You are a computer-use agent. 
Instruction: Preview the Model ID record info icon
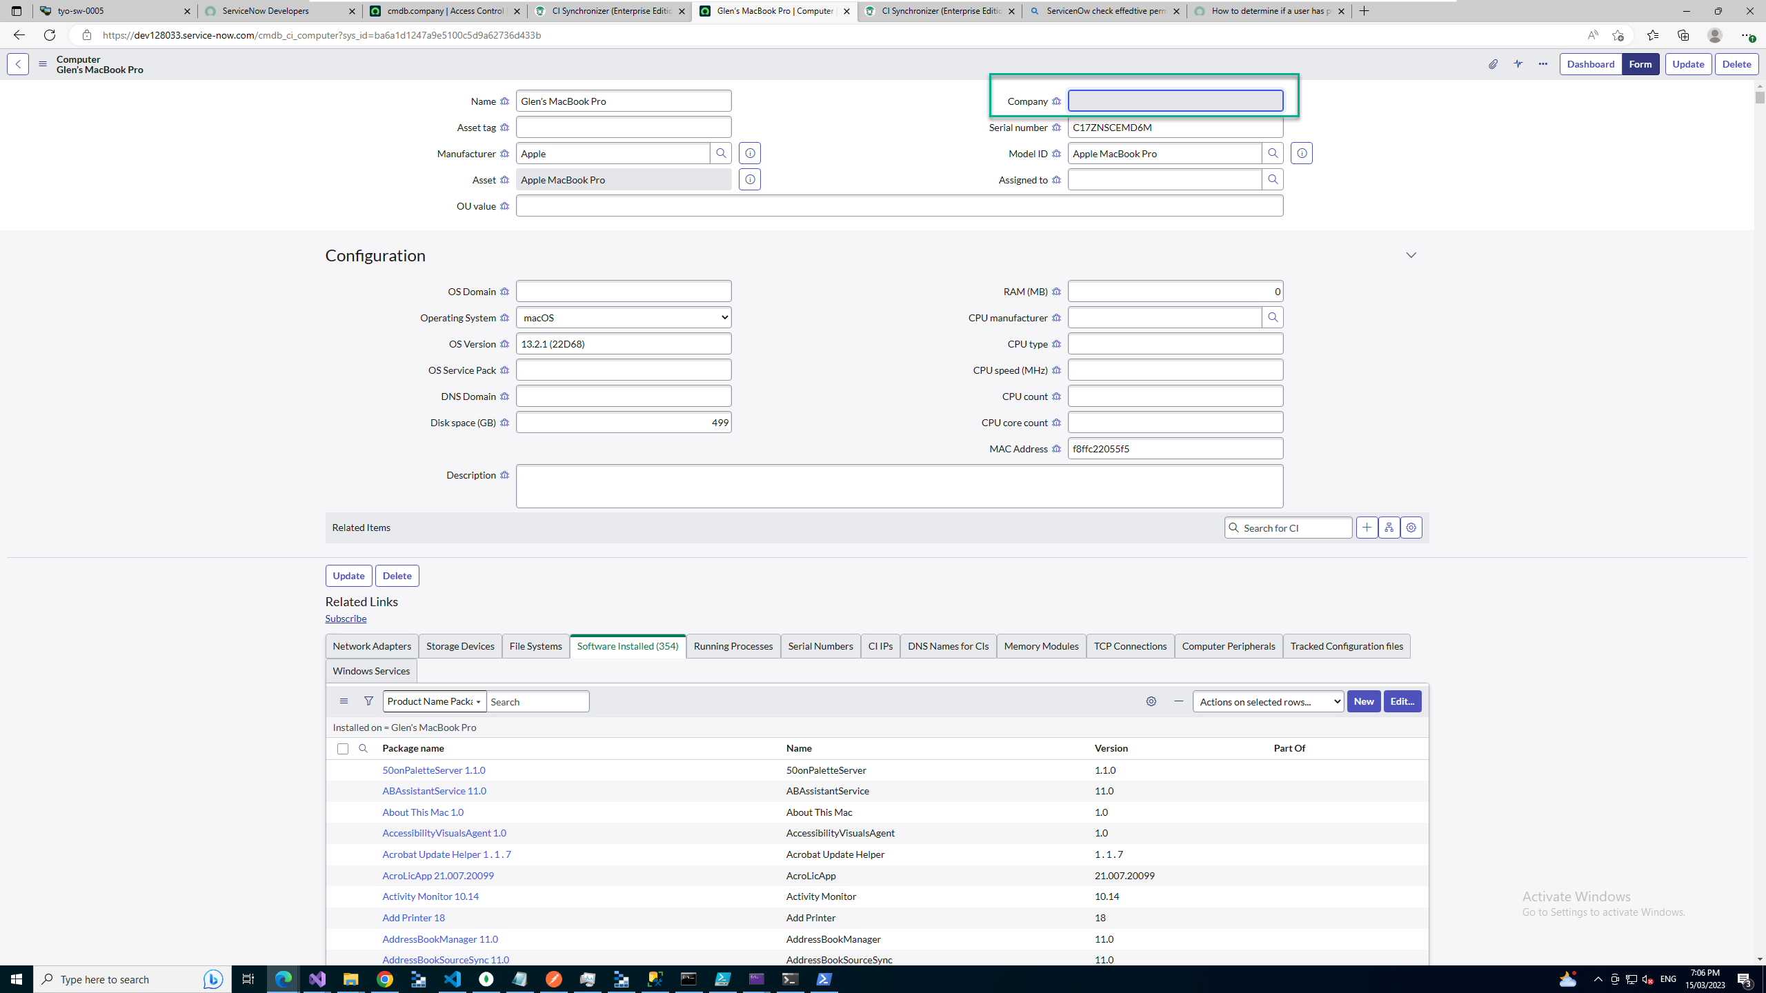[1302, 153]
